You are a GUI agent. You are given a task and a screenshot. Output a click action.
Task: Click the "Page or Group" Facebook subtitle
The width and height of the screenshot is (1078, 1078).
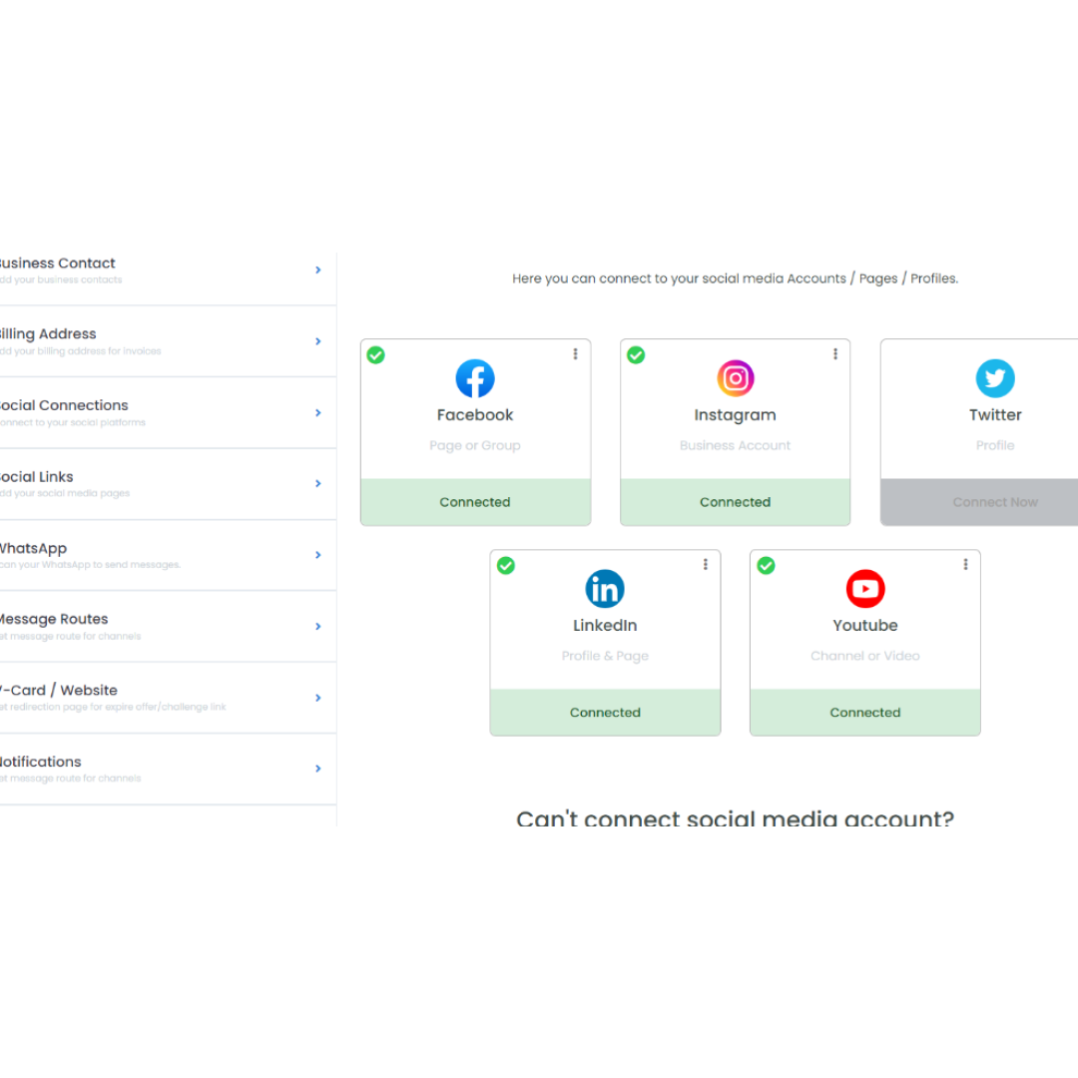tap(475, 445)
